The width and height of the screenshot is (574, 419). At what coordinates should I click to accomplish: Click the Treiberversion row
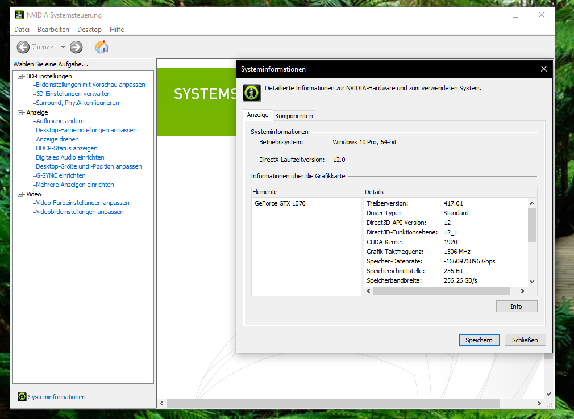(446, 204)
